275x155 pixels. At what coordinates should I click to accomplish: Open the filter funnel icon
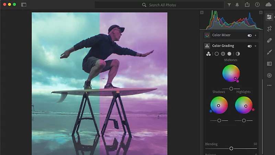pyautogui.click(x=229, y=5)
